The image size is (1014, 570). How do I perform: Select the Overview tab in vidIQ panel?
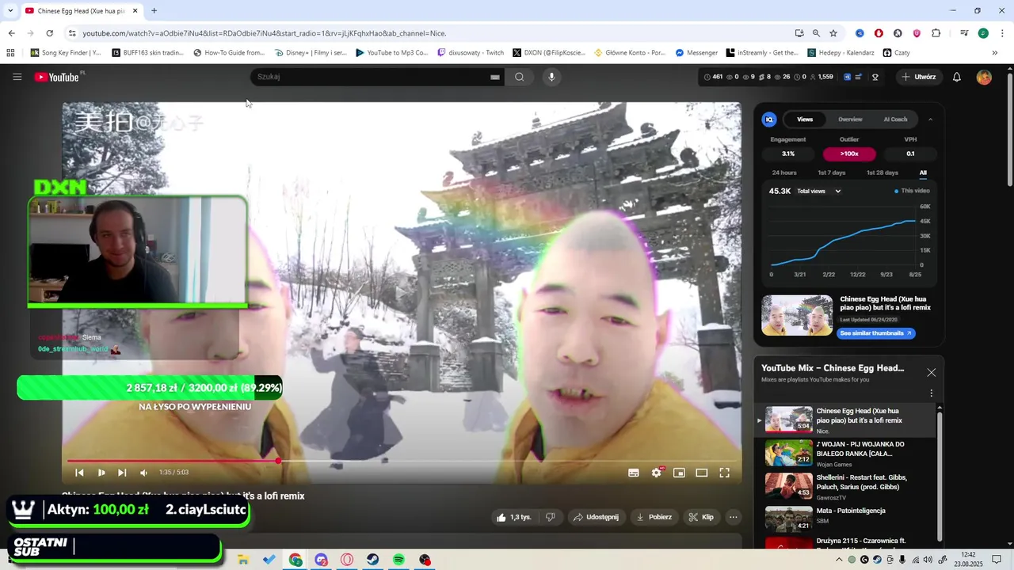850,120
